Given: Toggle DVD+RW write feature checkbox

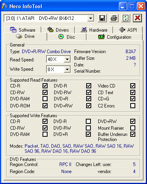Looking at the screenshot, I should click(x=133, y=121).
